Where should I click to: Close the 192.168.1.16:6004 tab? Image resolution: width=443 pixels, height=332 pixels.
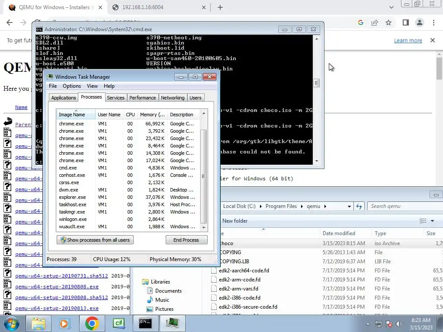(204, 7)
